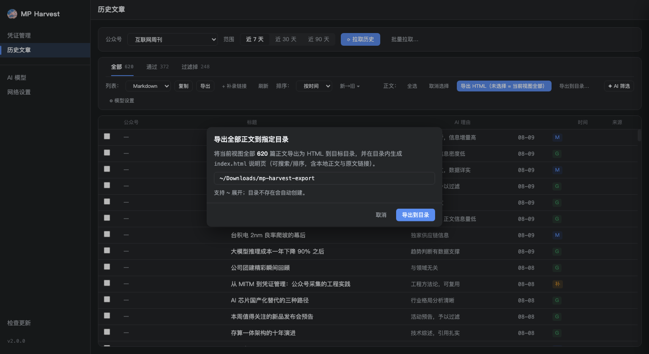
Task: Click the version label v2.0.0
Action: 16,341
